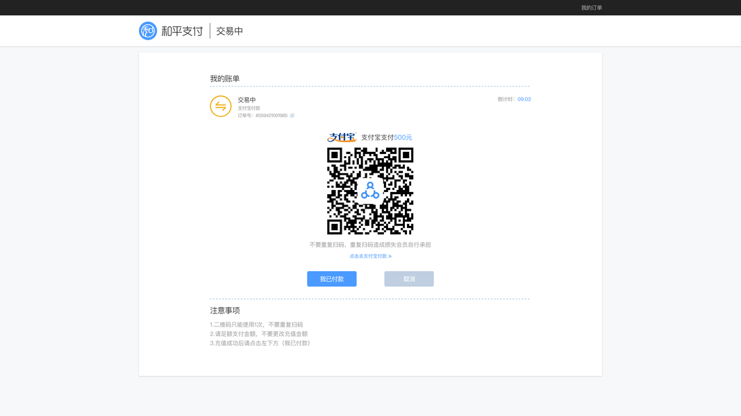Click note 3 about 充值成功后
Screen dimensions: 741x416
coord(261,343)
